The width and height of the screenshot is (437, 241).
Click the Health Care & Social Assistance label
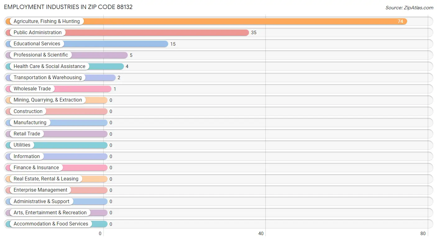49,66
